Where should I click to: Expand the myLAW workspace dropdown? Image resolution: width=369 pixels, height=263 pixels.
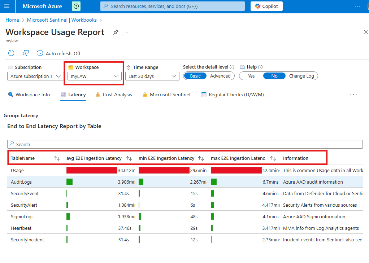click(94, 76)
